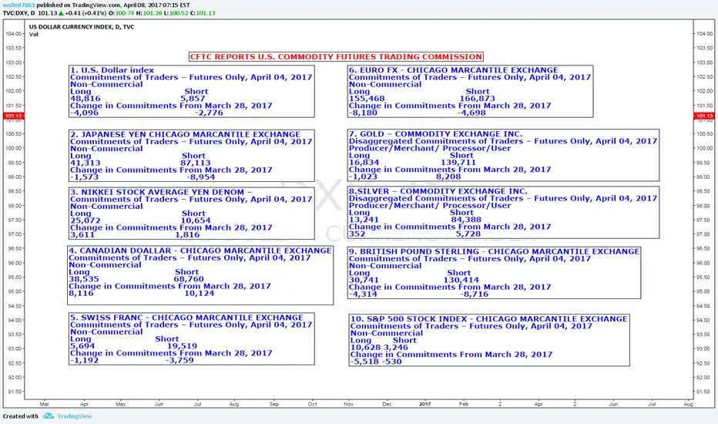Click the Euro FX long value 155,468
Screen dimensions: 718x424
[367, 99]
